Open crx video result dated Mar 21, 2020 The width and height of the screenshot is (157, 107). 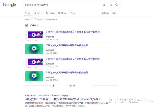pos(72,32)
